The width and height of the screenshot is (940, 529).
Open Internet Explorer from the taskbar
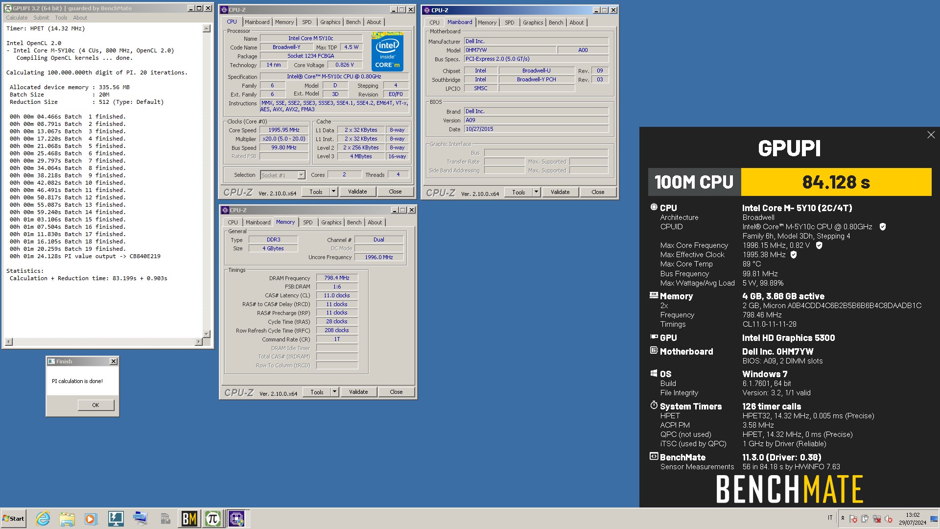pos(43,518)
